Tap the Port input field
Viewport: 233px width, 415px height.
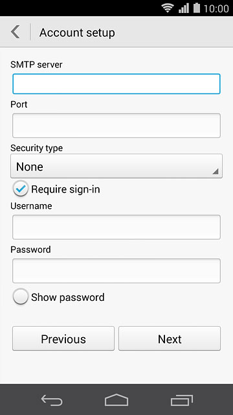point(116,126)
